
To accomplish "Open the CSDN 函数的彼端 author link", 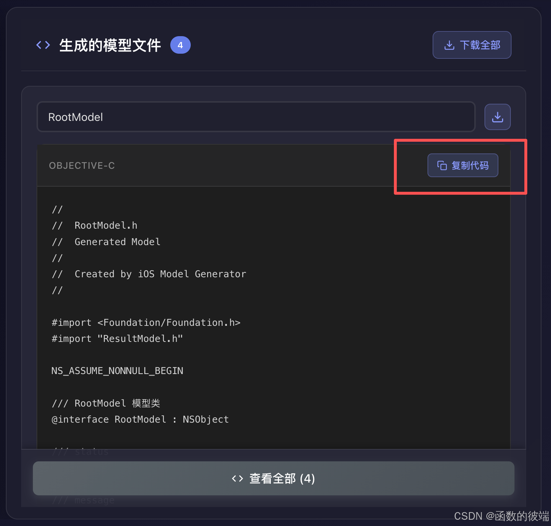I will point(500,516).
